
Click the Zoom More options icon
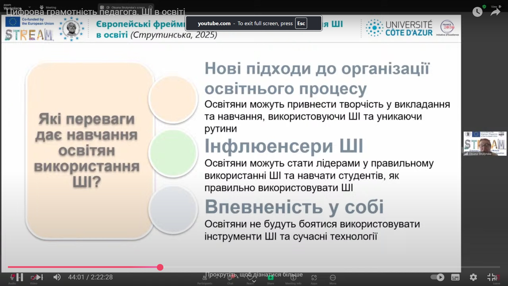(333, 278)
